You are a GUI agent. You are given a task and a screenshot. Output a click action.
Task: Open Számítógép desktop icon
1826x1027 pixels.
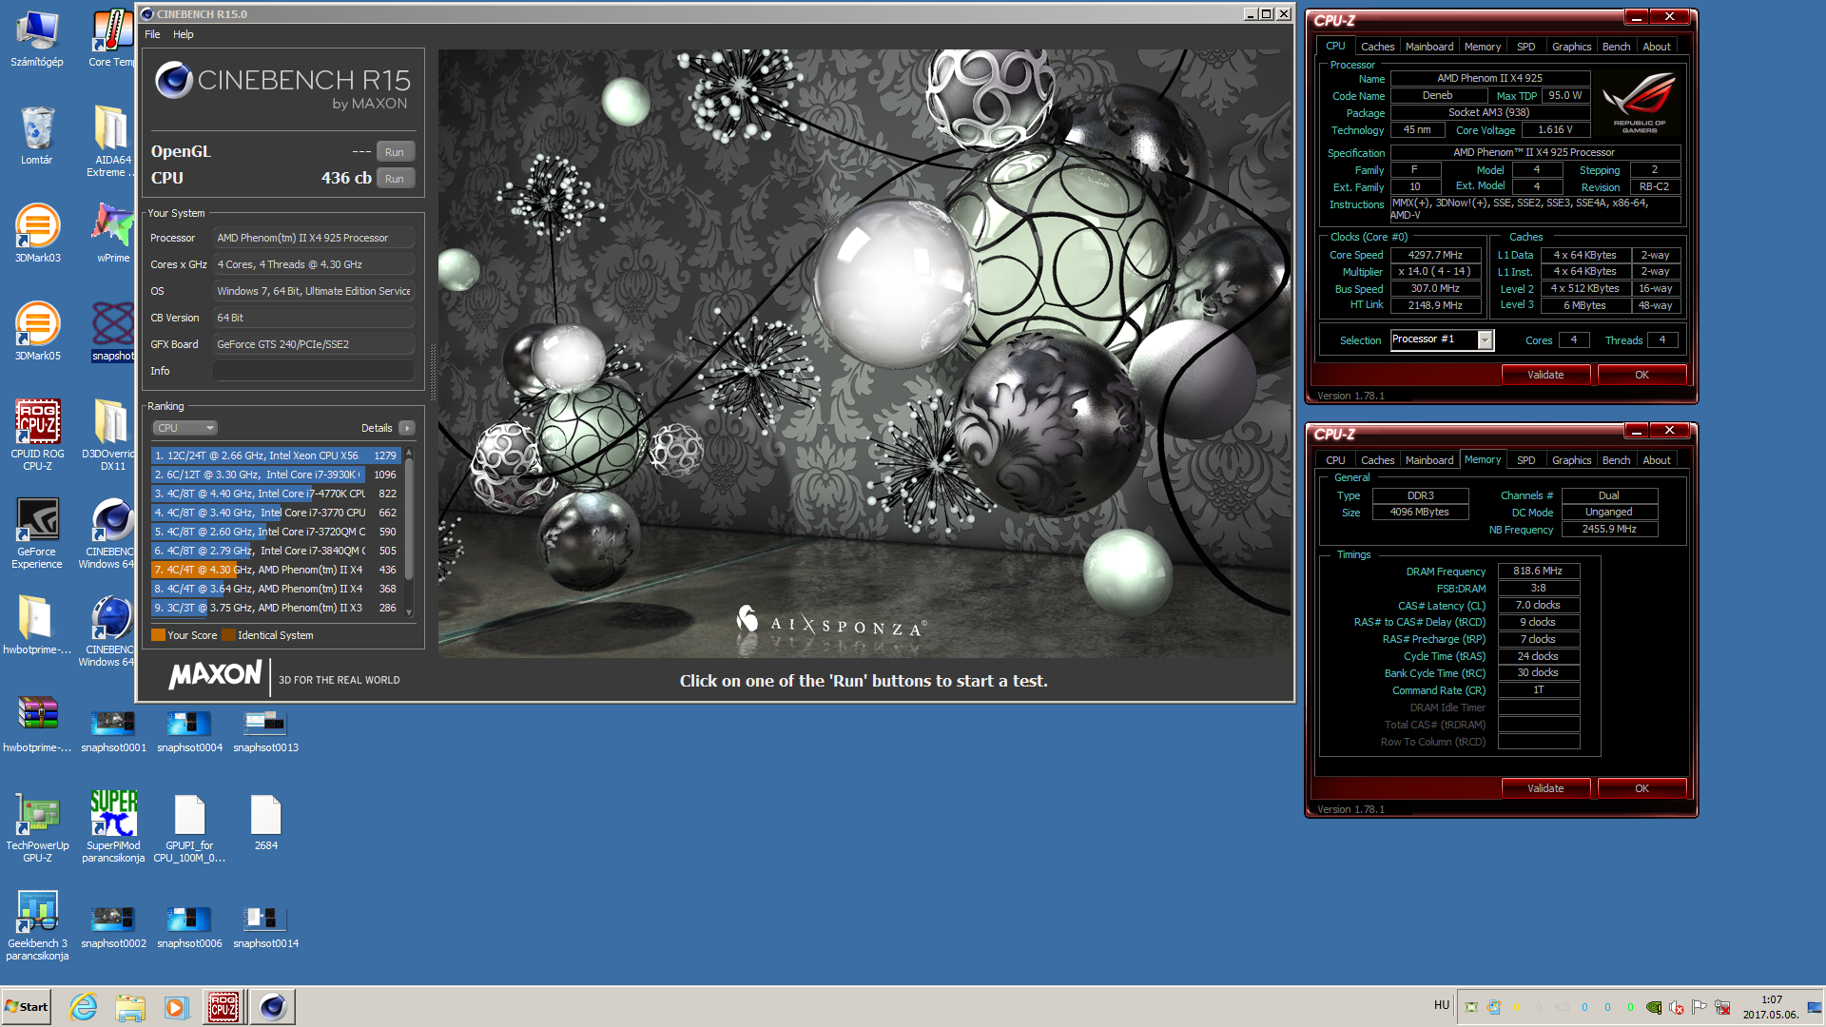tap(37, 38)
